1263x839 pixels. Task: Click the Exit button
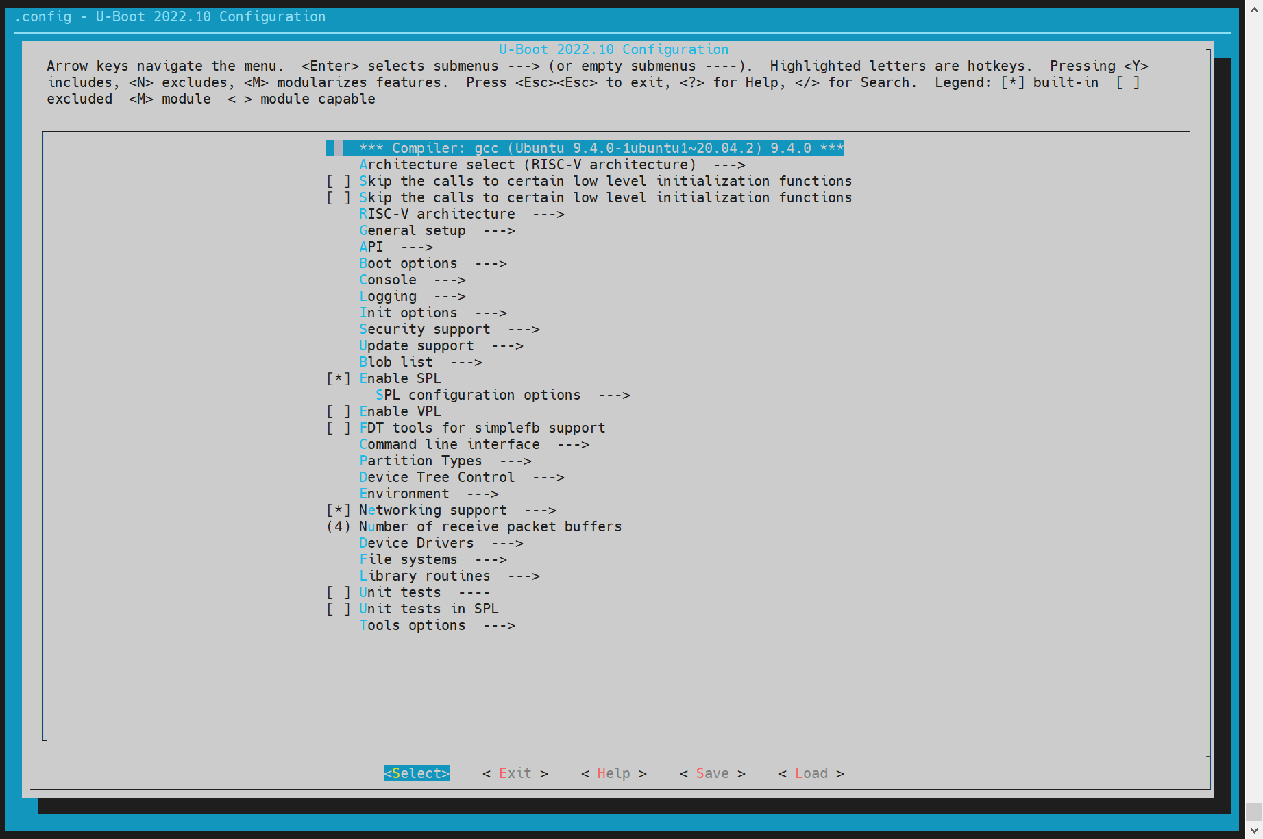(x=515, y=773)
